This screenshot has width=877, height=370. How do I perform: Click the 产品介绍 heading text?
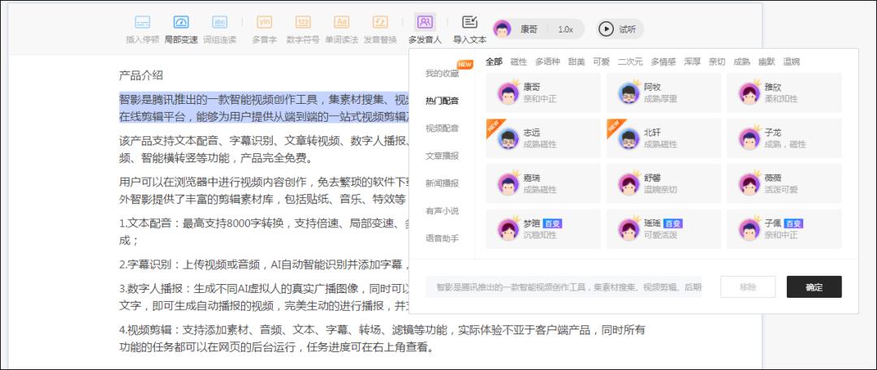coord(141,75)
